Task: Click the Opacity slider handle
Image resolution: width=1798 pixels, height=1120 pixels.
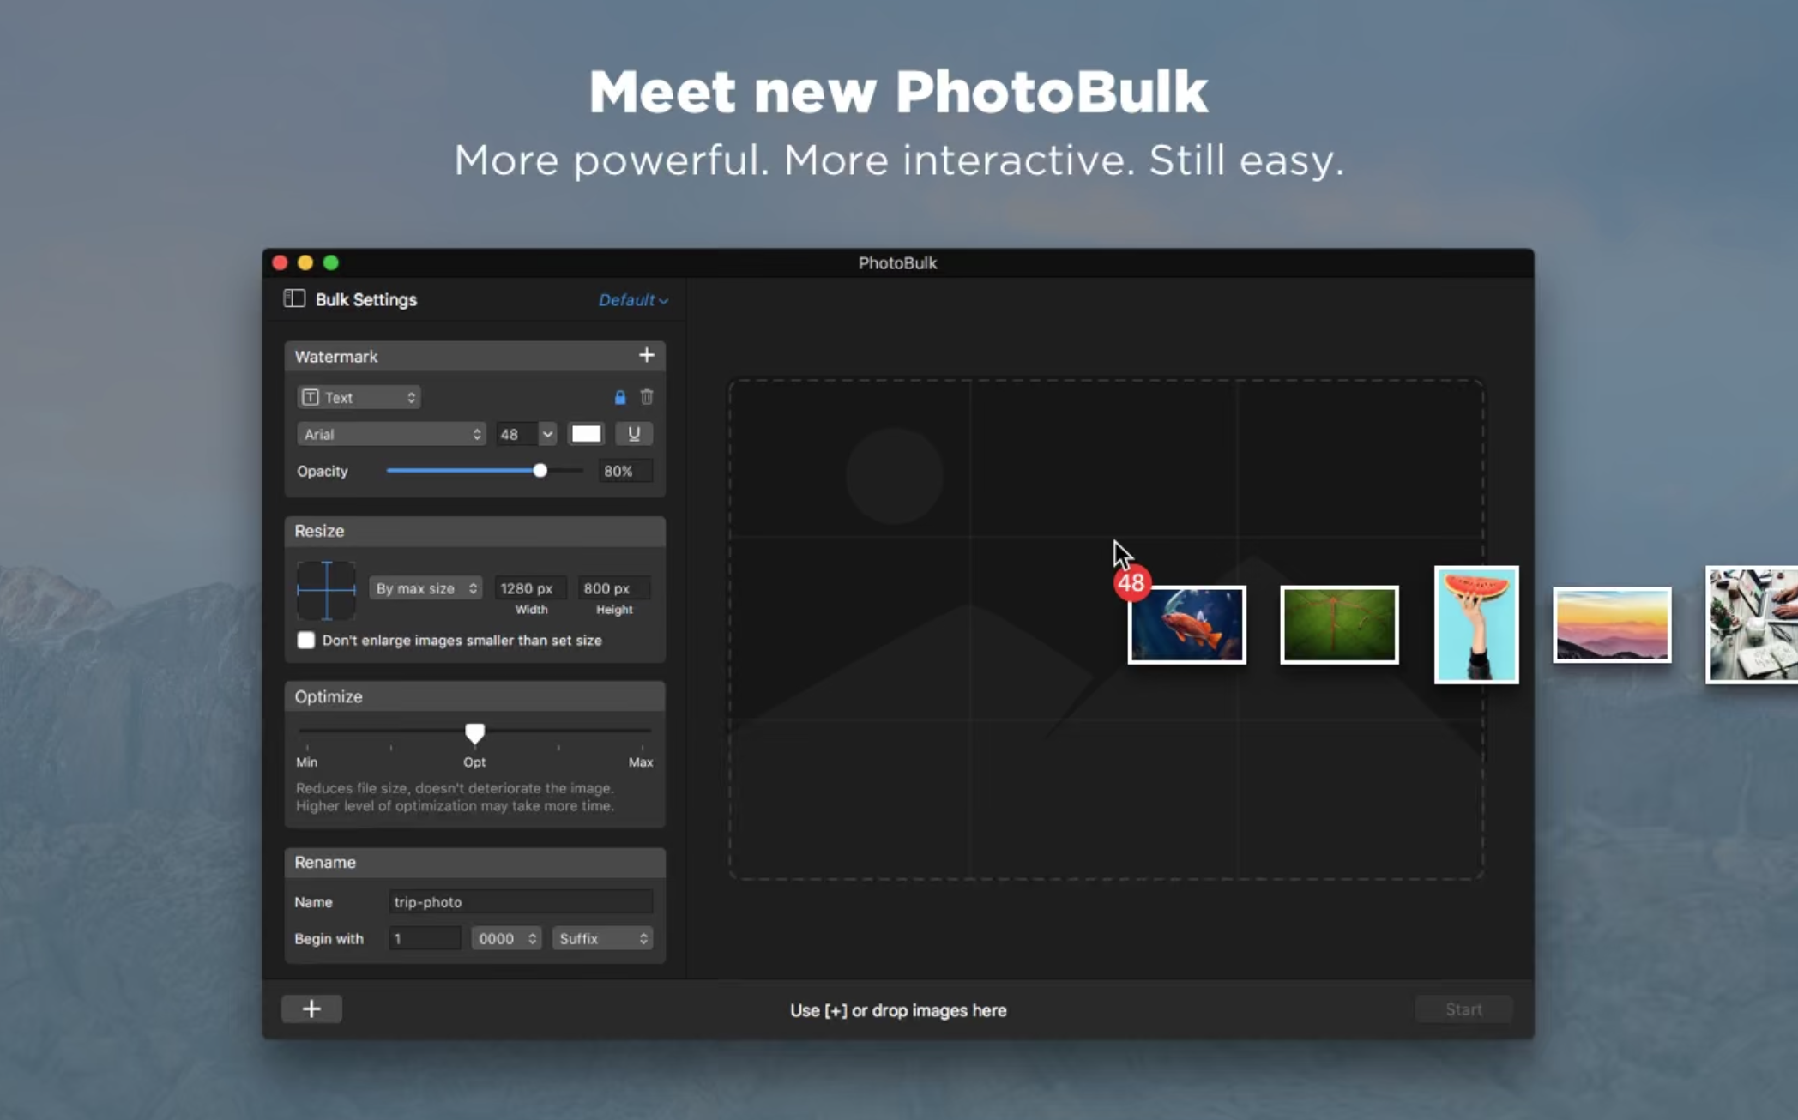Action: click(x=540, y=471)
